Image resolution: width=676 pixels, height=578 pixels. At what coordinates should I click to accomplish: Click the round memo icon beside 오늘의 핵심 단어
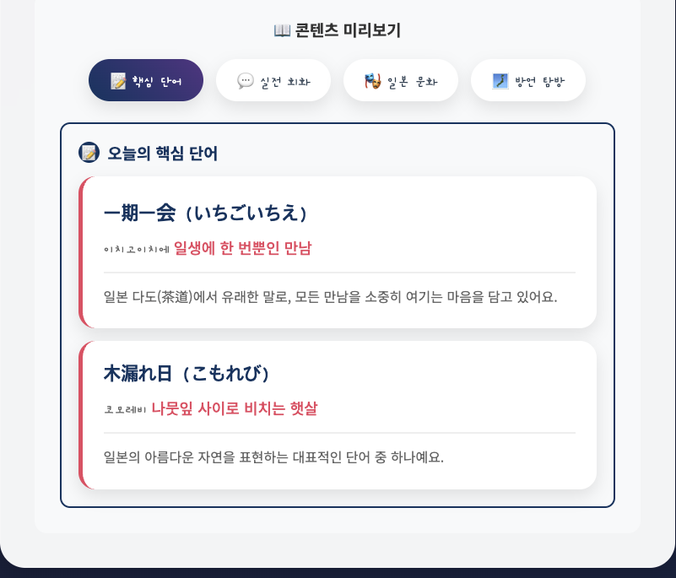click(x=89, y=153)
